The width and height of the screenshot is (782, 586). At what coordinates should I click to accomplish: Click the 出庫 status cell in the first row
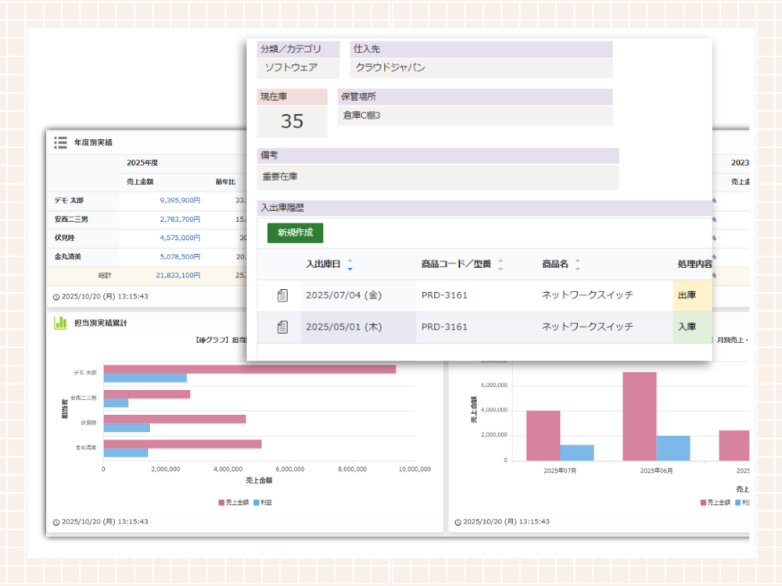point(691,295)
